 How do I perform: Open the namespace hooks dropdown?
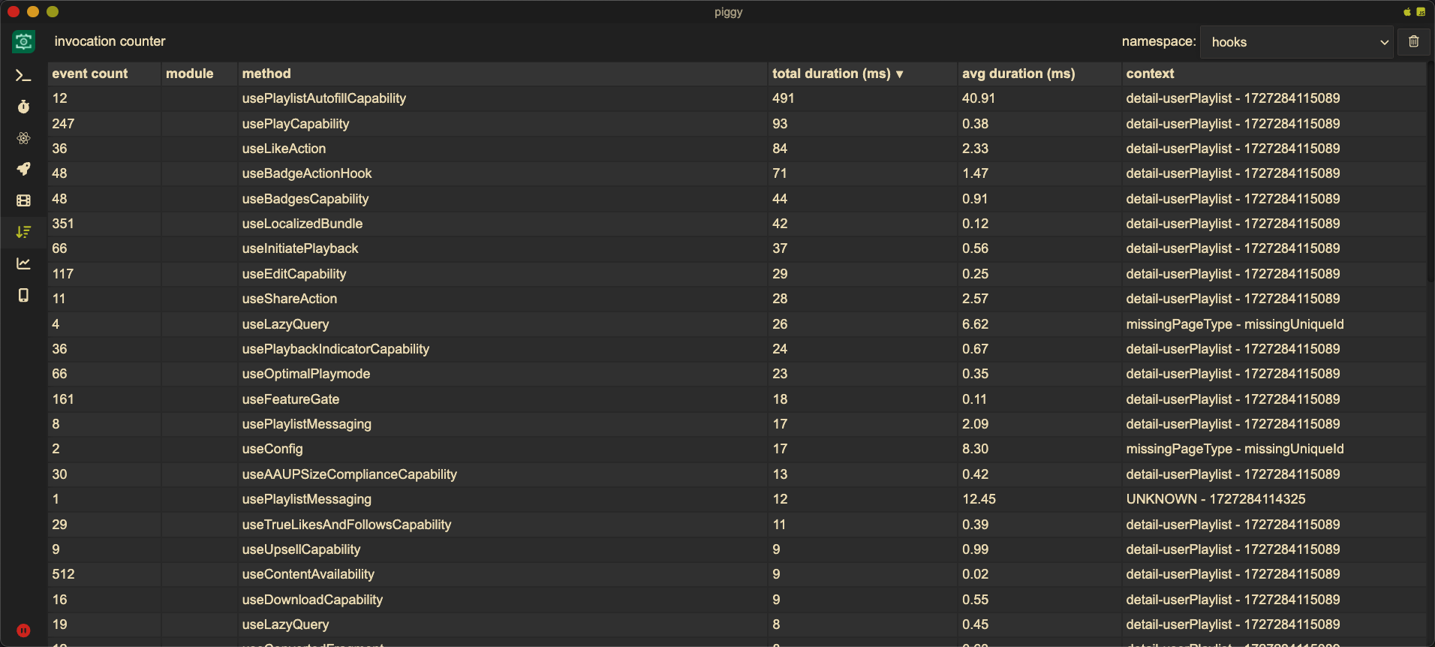pos(1297,42)
